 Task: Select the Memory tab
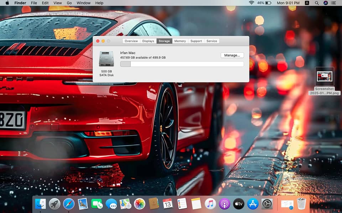tap(180, 41)
